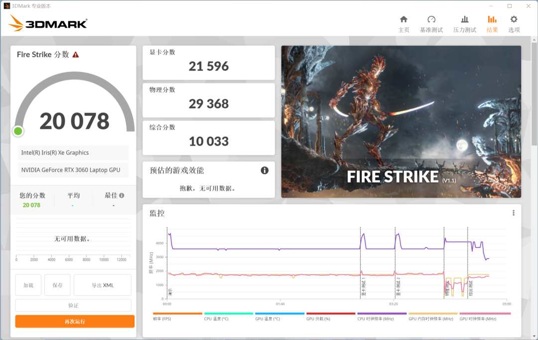
Task: Click the info icon next to 最佳
Action: pos(121,195)
